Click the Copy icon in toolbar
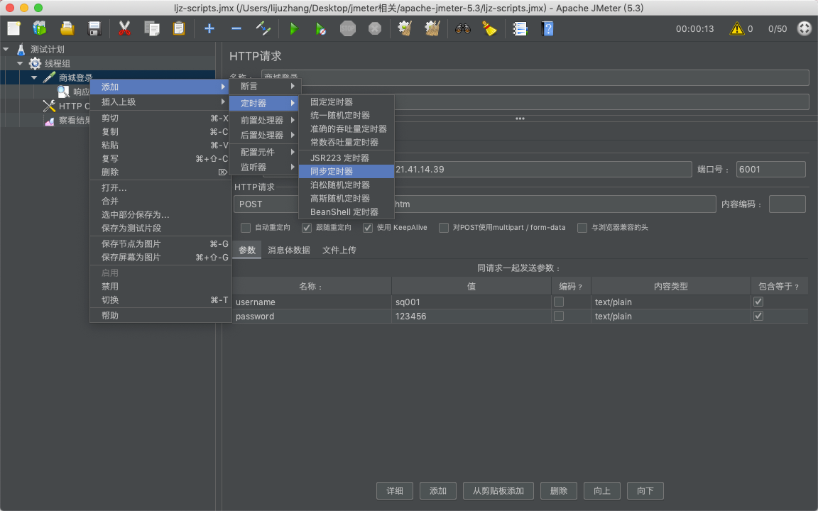 [152, 28]
